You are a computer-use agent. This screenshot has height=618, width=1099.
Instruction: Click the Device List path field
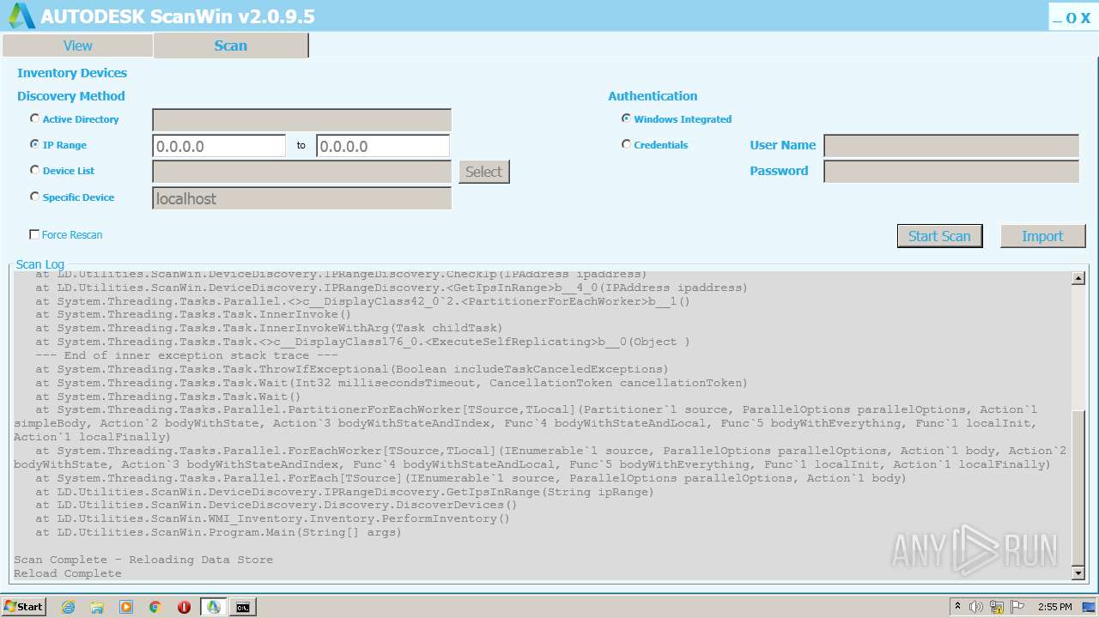[x=301, y=172]
